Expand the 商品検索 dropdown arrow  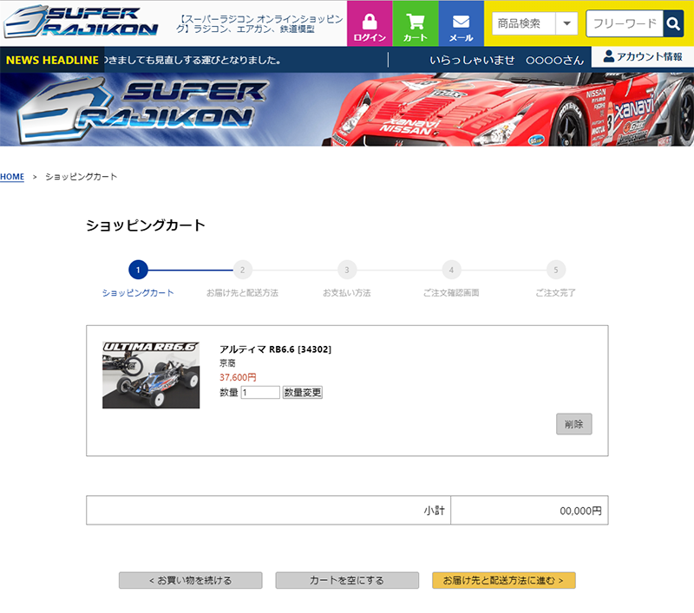(x=566, y=23)
